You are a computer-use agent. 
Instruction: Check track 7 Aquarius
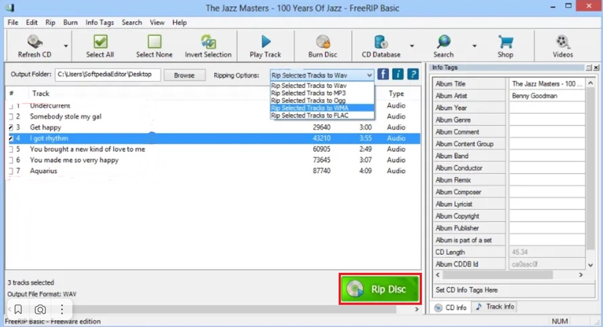[x=11, y=171]
